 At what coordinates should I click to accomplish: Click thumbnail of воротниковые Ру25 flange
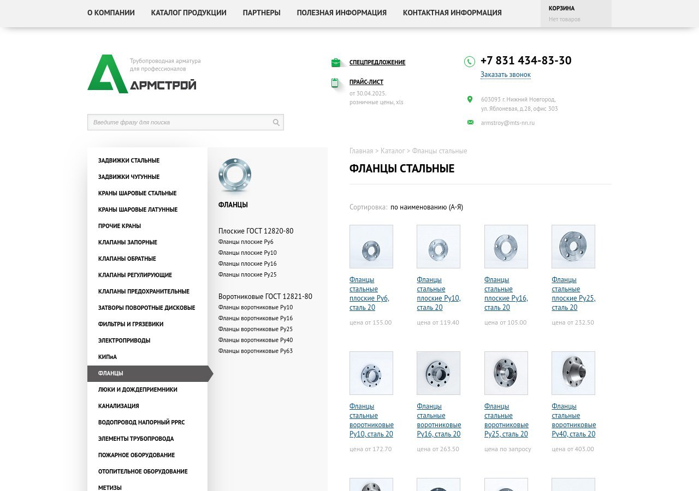[506, 373]
